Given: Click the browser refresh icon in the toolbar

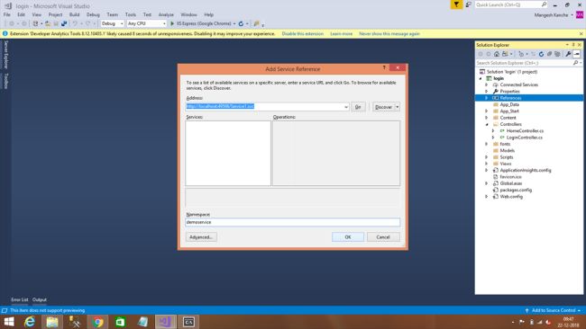Looking at the screenshot, I should 241,23.
